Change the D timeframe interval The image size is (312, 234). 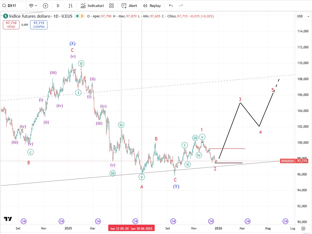click(58, 6)
